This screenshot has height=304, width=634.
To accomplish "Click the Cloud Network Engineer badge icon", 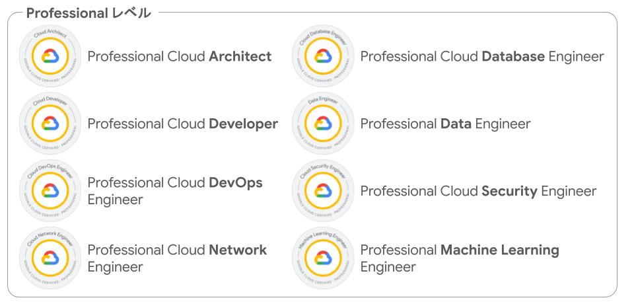I will pos(50,258).
